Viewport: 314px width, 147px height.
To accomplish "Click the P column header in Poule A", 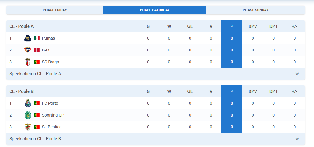I will [232, 26].
